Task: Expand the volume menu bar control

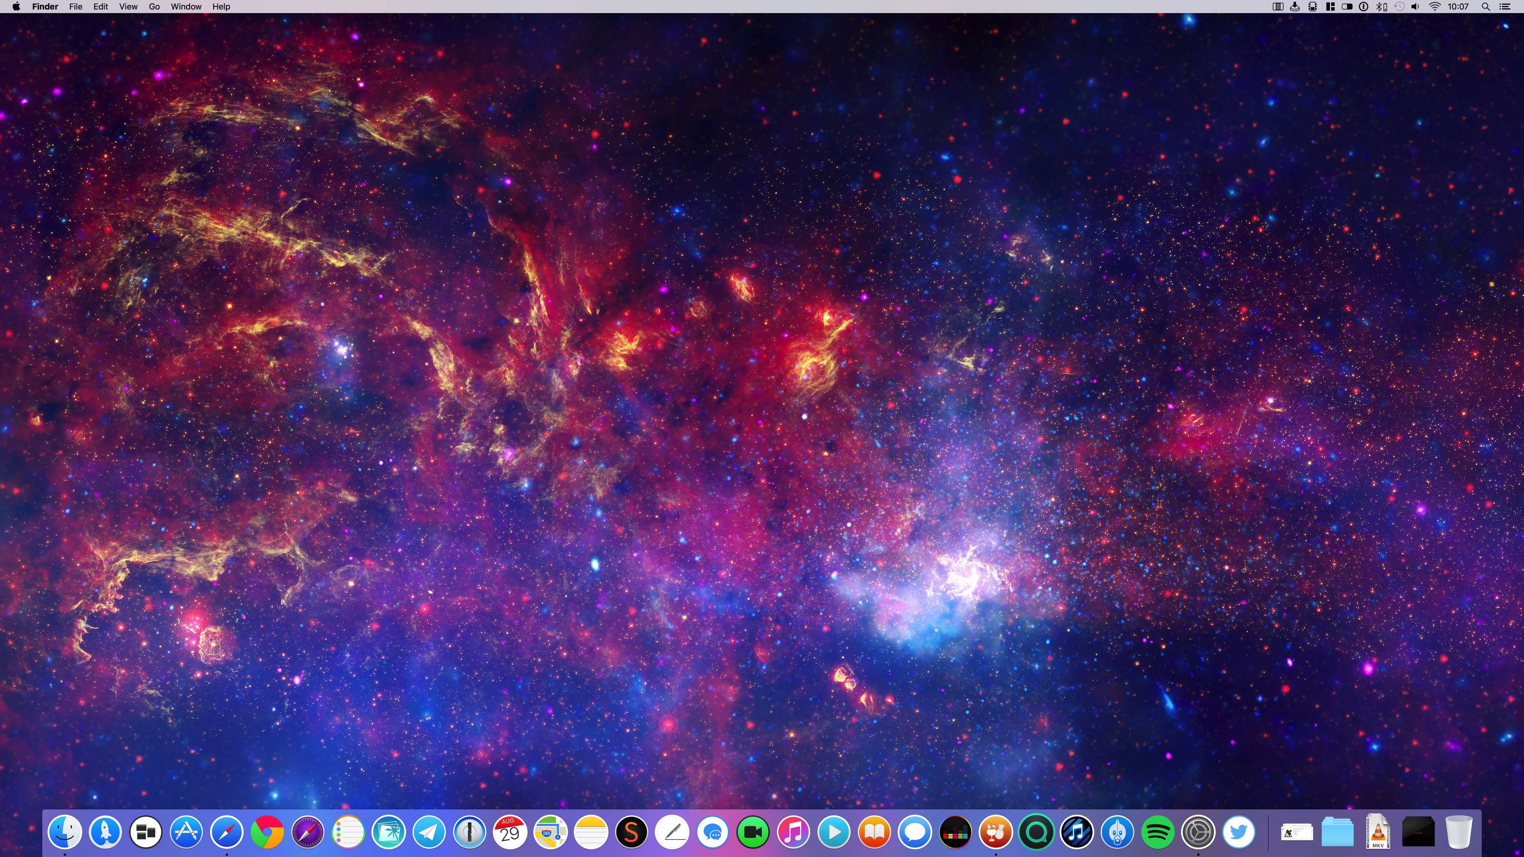Action: tap(1415, 7)
